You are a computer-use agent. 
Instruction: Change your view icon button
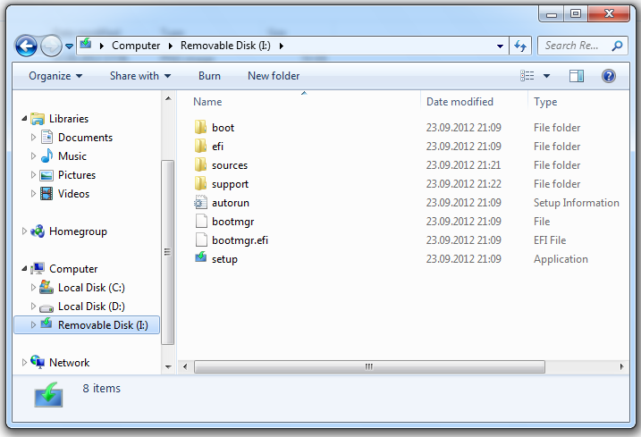pos(527,76)
